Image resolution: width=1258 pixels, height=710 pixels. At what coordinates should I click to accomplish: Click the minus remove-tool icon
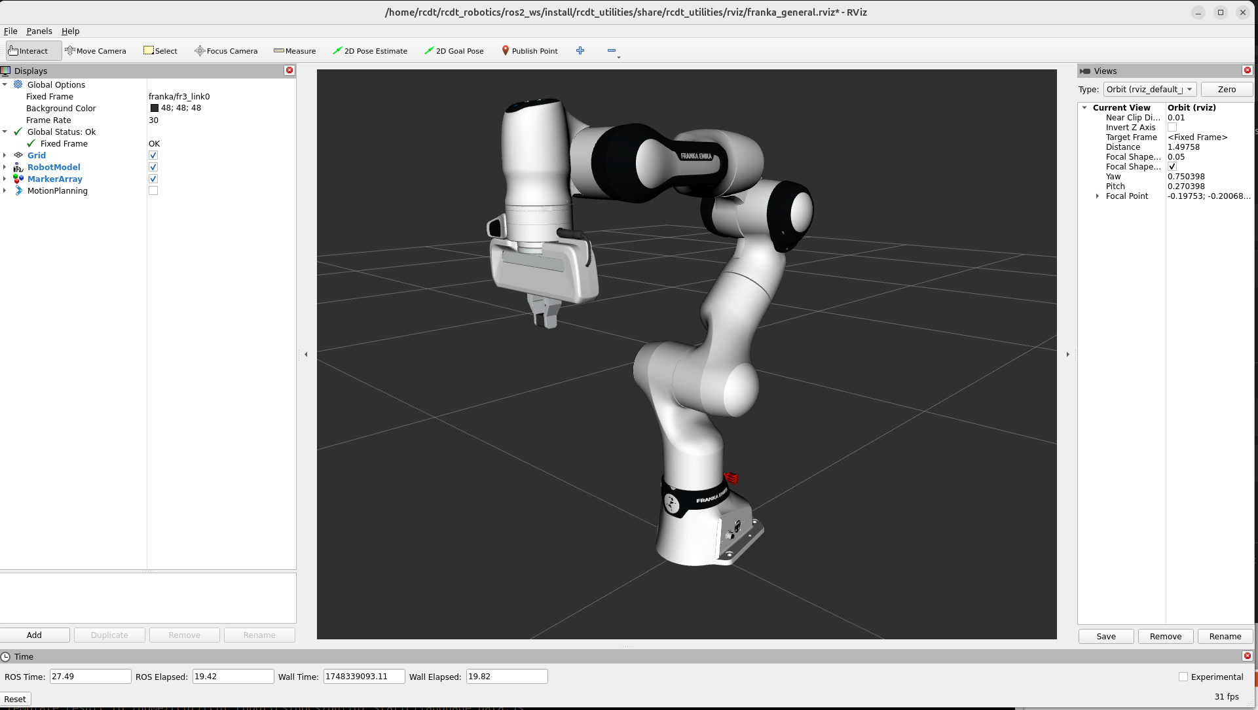click(611, 51)
